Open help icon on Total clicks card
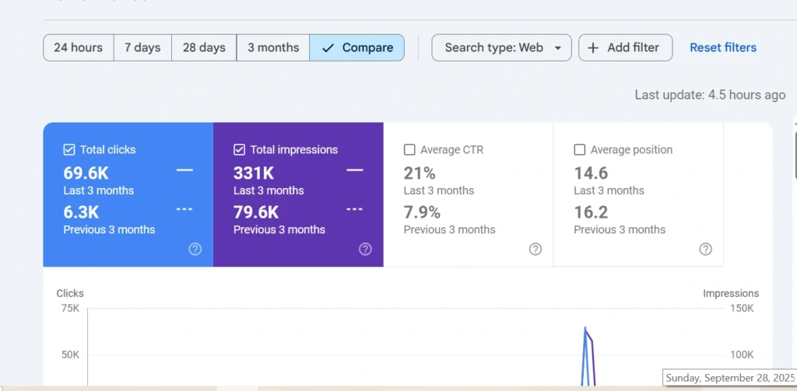 [x=195, y=249]
